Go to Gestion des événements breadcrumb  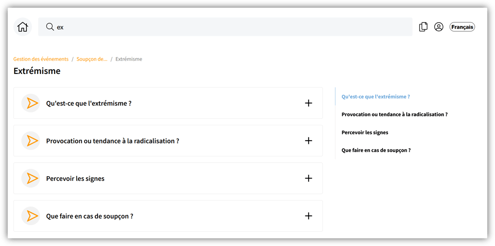pyautogui.click(x=41, y=59)
